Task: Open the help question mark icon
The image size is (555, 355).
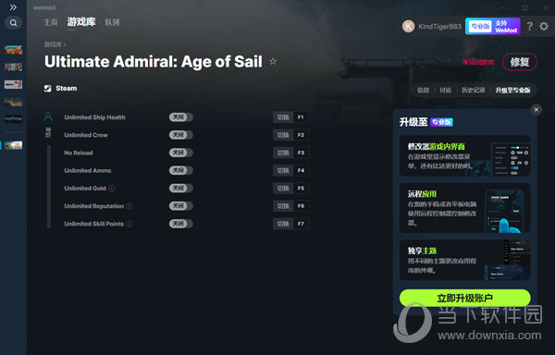Action: pos(529,26)
